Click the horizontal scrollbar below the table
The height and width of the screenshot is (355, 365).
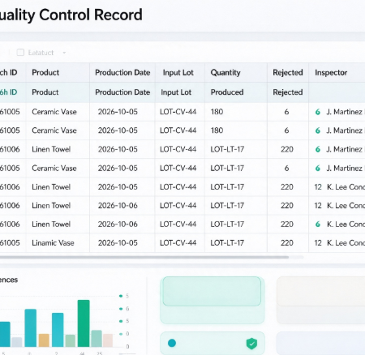[144, 257]
